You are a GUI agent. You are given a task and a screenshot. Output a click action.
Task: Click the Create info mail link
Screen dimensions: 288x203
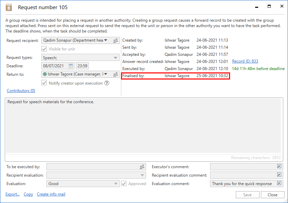pos(51,194)
